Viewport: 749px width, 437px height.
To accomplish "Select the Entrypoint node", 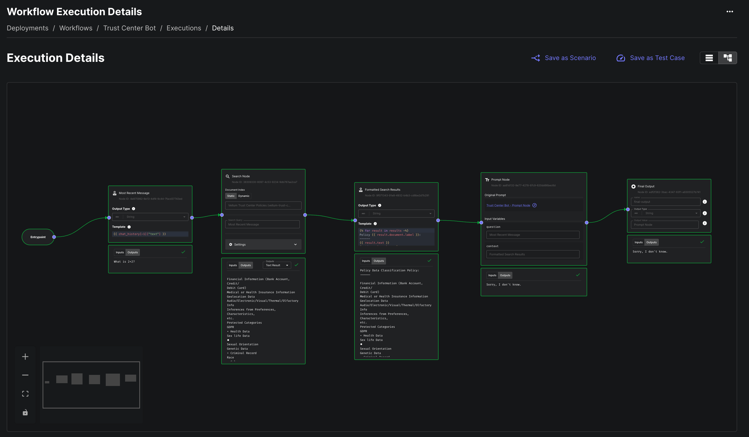I will click(x=38, y=237).
